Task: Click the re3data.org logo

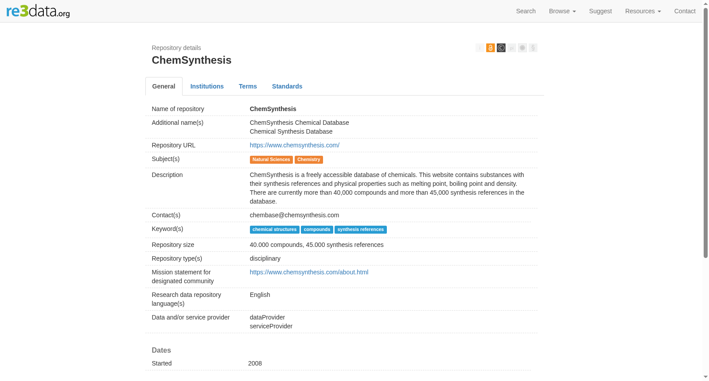Action: pos(38,11)
